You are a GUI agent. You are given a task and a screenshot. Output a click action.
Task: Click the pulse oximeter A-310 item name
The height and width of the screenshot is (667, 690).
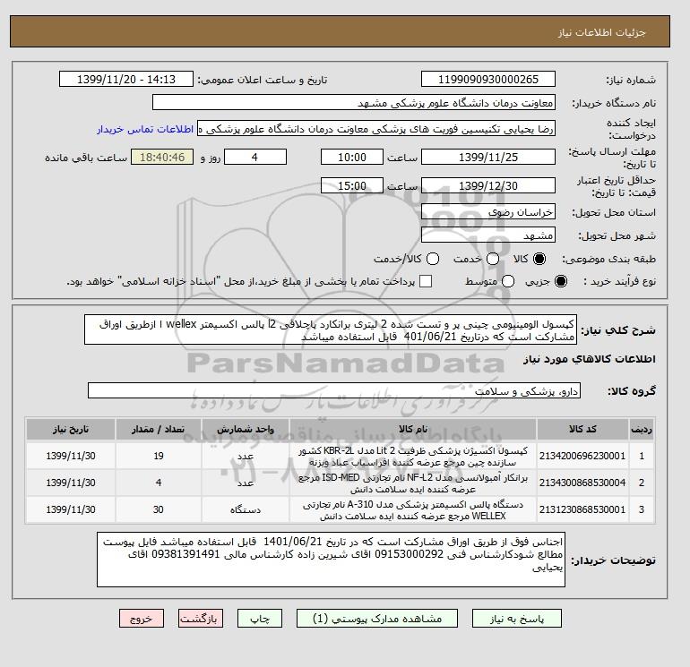413,510
